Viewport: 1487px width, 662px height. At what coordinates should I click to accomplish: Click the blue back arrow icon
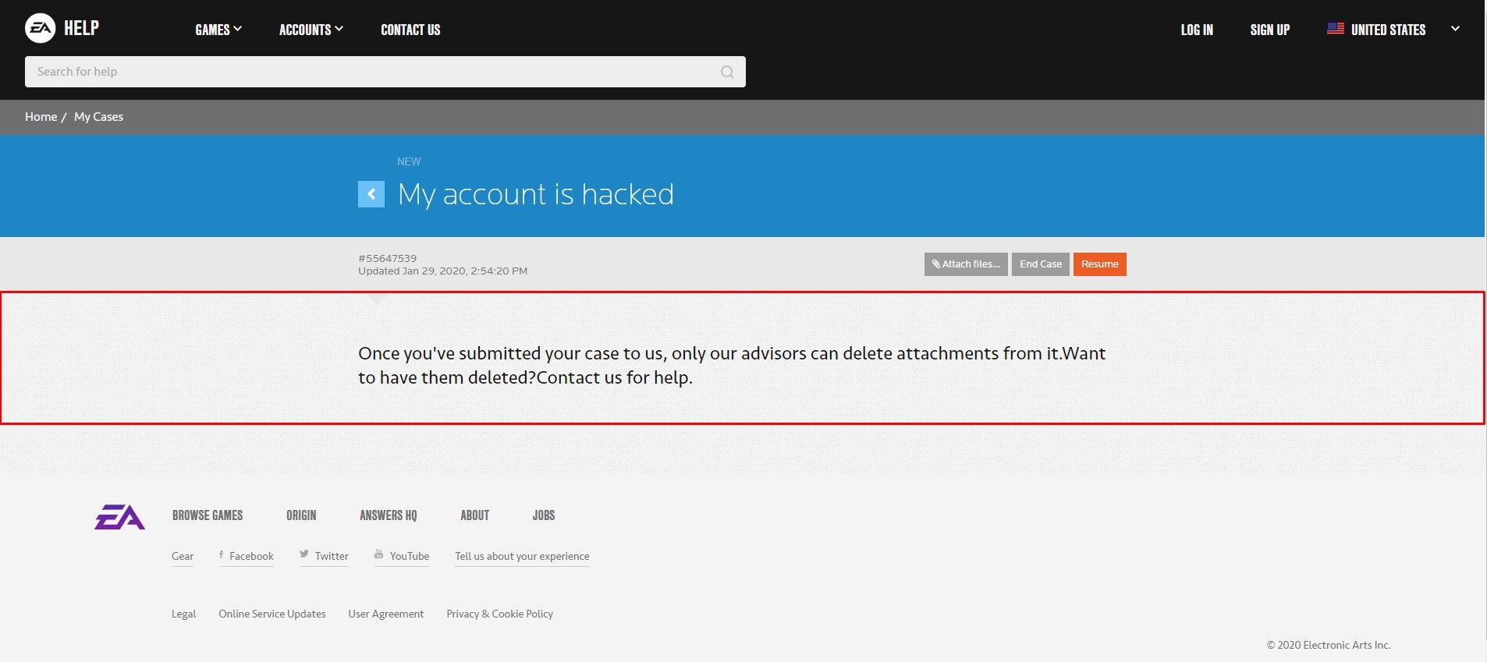click(371, 194)
